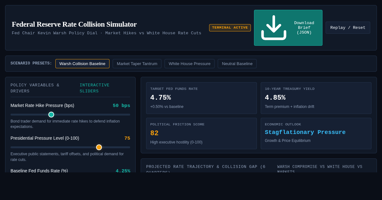Click the Federal Reserve Rate Collision Simulator title

click(x=74, y=24)
